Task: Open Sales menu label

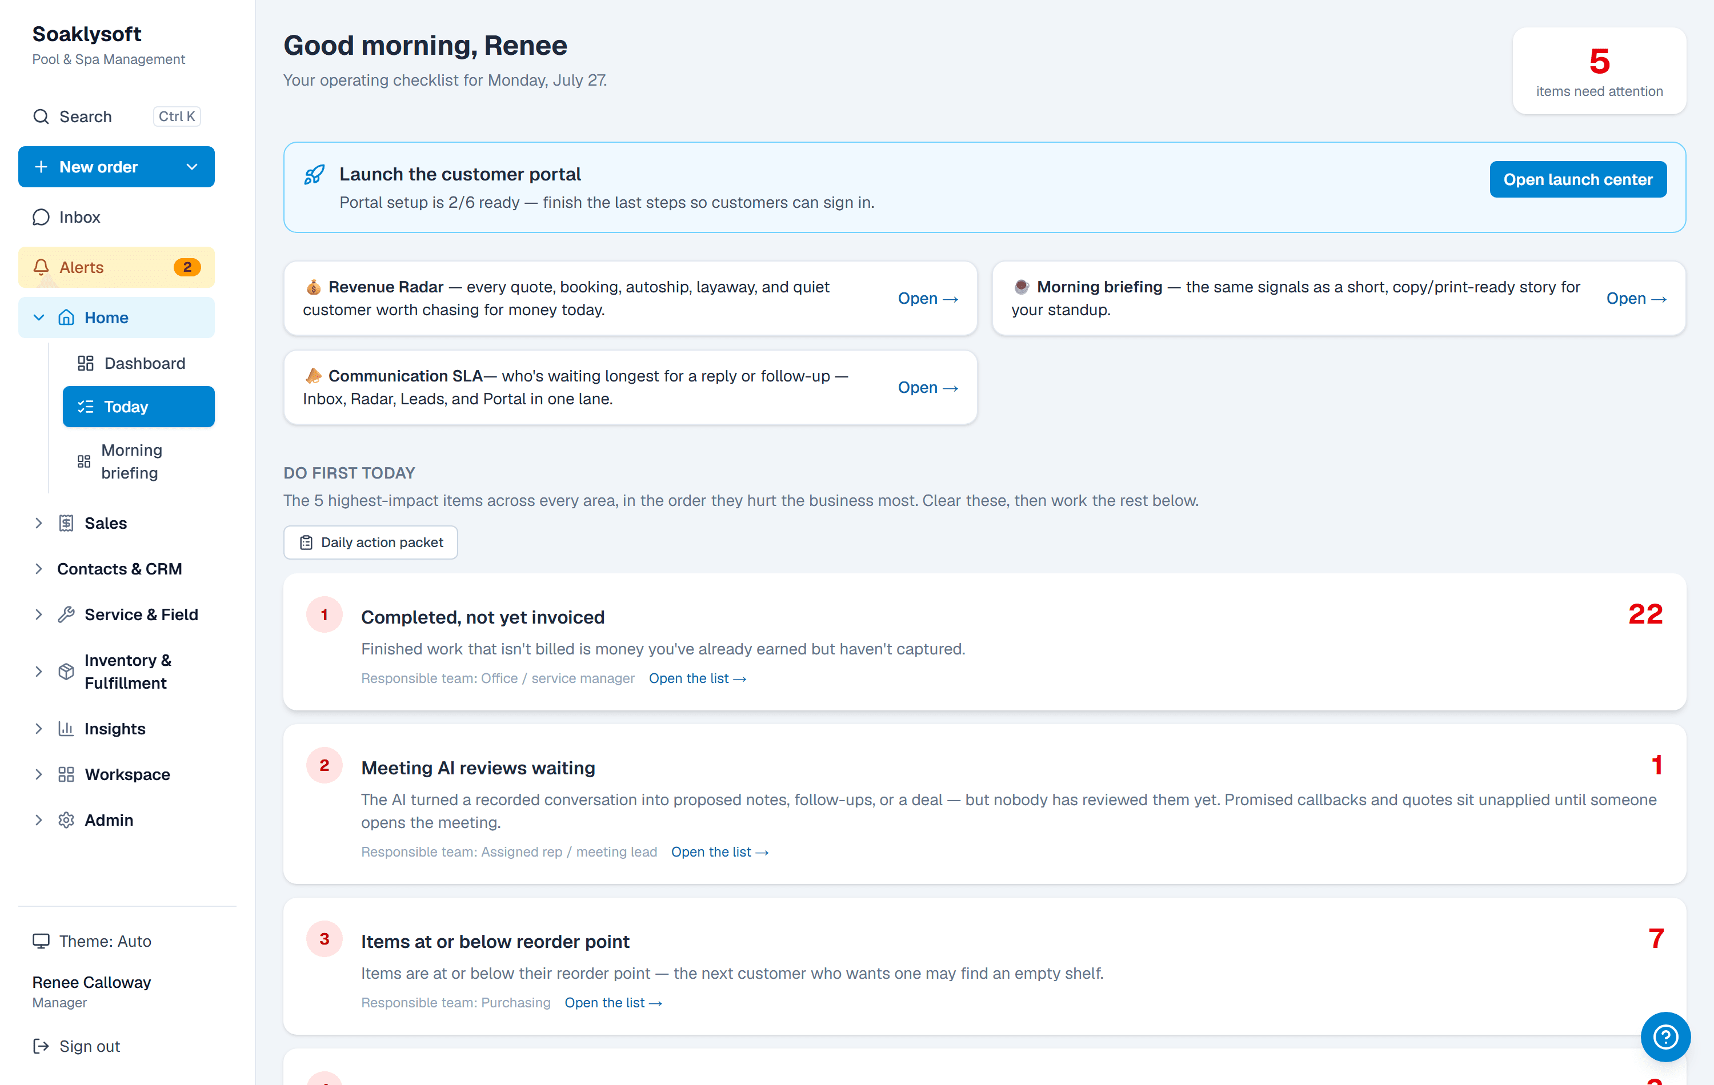Action: click(105, 523)
